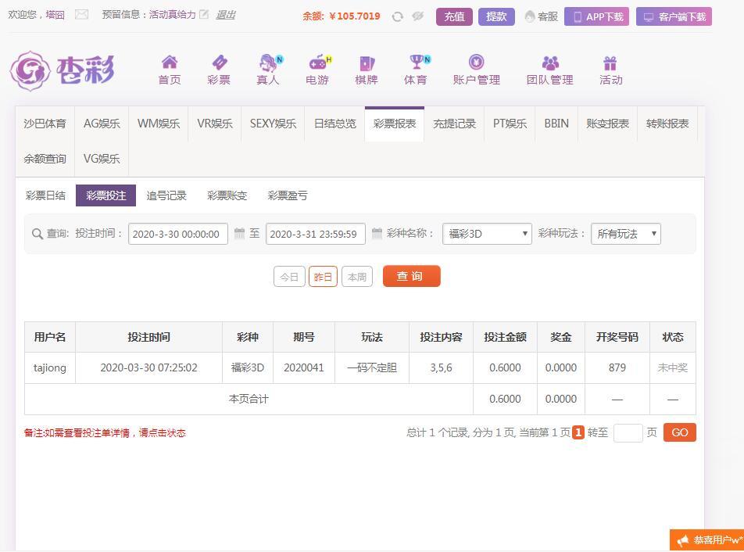The width and height of the screenshot is (744, 552).
Task: Select 昨日 quick filter
Action: [x=323, y=277]
